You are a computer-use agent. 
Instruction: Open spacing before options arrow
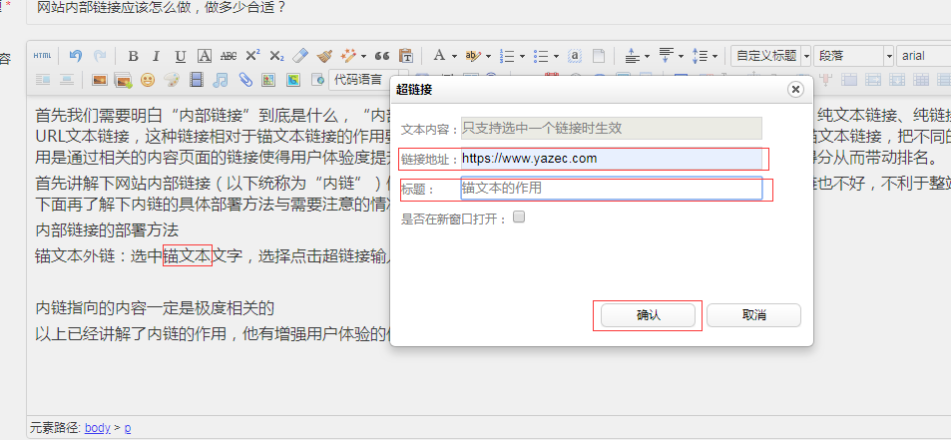[648, 56]
